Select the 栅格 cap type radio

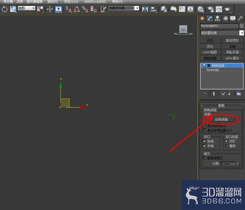coord(226,146)
